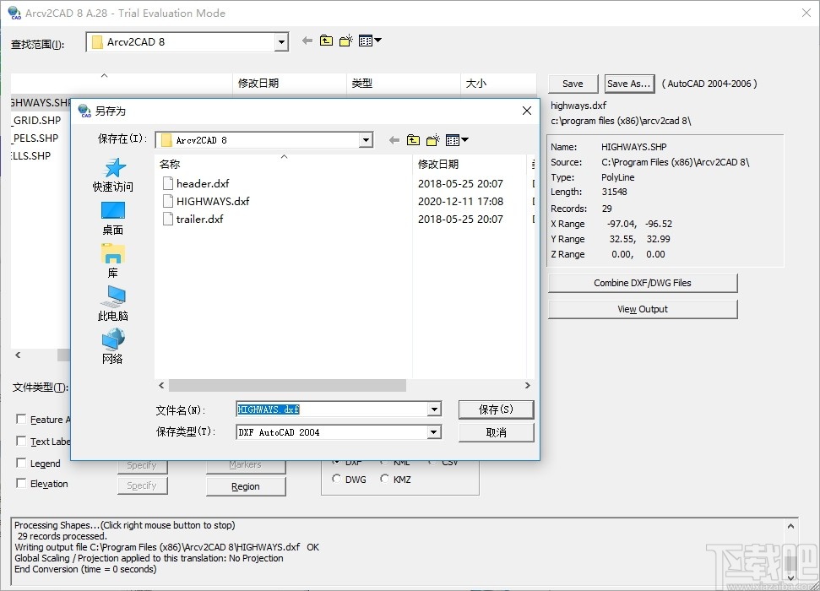This screenshot has width=820, height=591.
Task: Enable the Elevation checkbox
Action: [21, 483]
